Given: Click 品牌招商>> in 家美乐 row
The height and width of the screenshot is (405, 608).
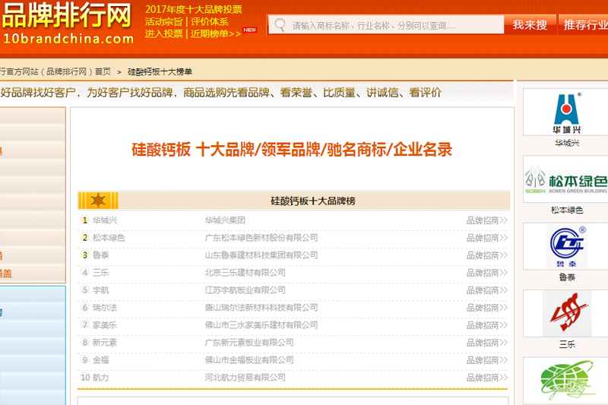Looking at the screenshot, I should pyautogui.click(x=486, y=324).
